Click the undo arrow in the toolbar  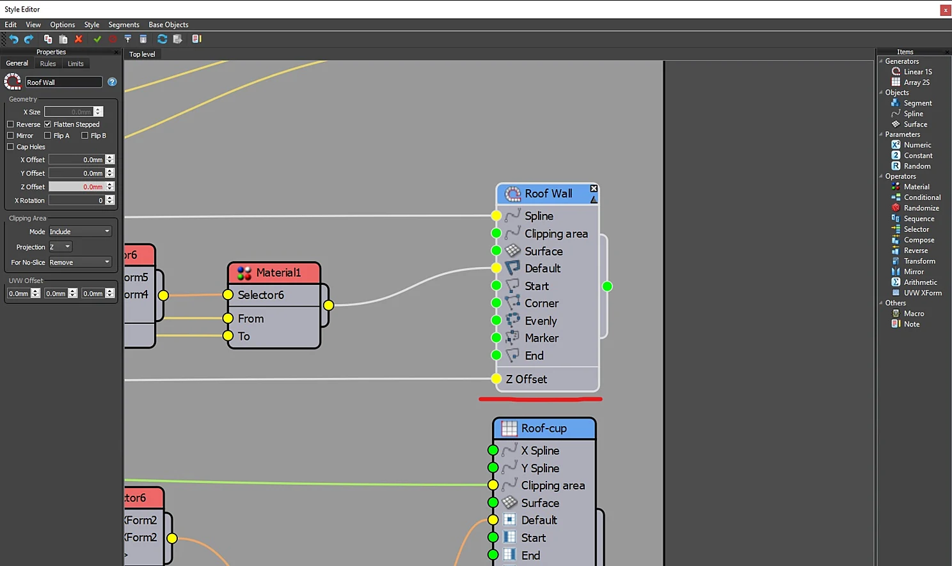[13, 39]
